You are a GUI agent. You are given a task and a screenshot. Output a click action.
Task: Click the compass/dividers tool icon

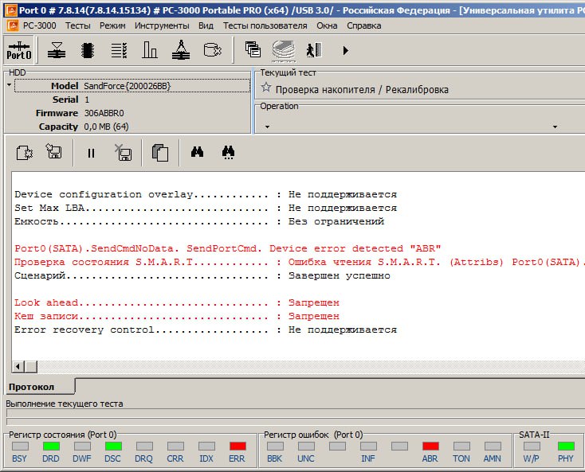(181, 51)
